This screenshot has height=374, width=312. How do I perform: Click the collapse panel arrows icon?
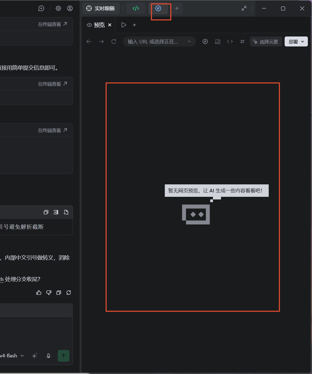(244, 8)
